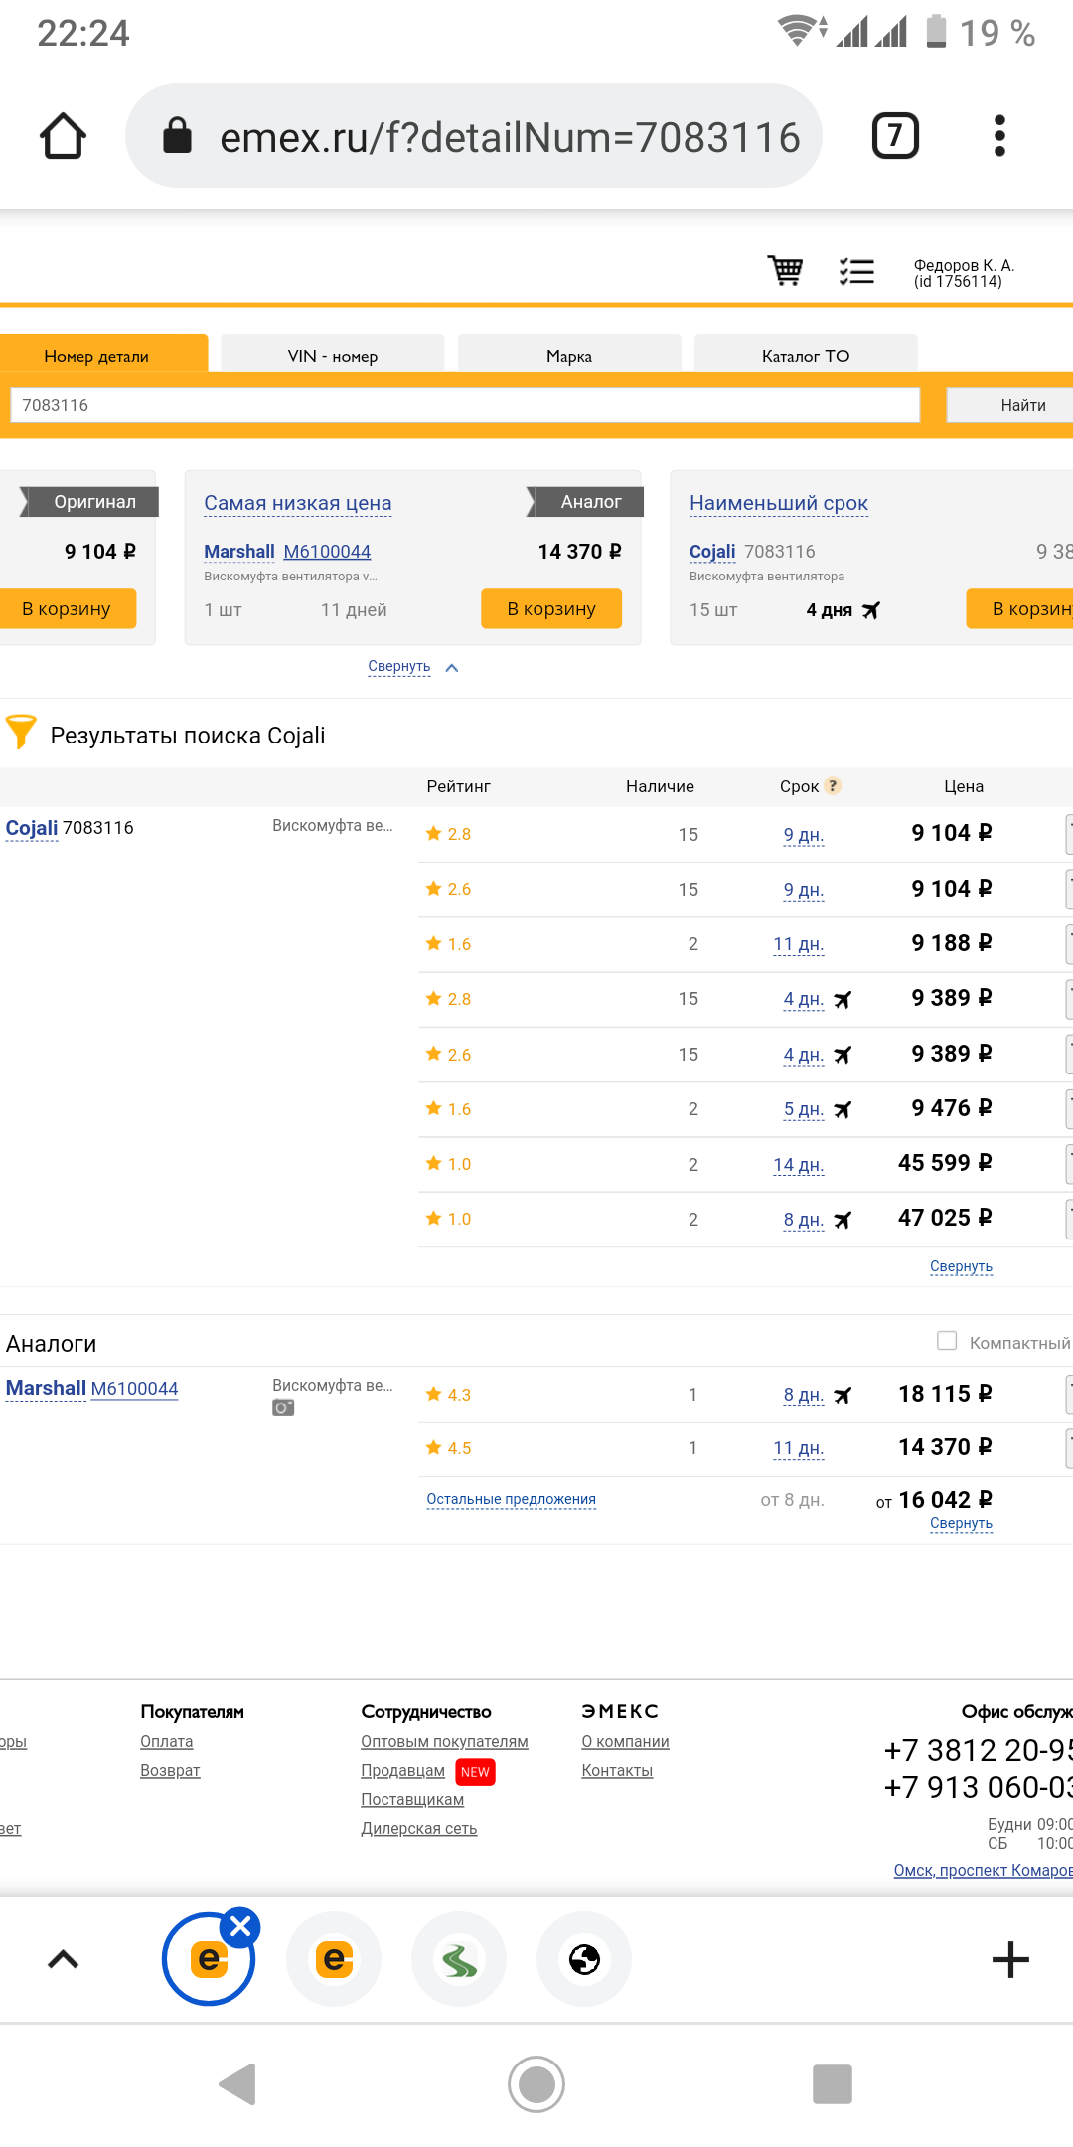Screen dimensions: 1073x2147
Task: Switch to the VIN - номер tab
Action: (x=333, y=356)
